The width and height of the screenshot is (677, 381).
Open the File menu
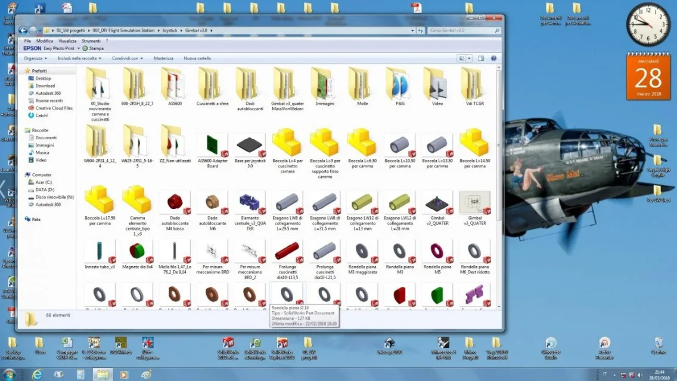[27, 40]
